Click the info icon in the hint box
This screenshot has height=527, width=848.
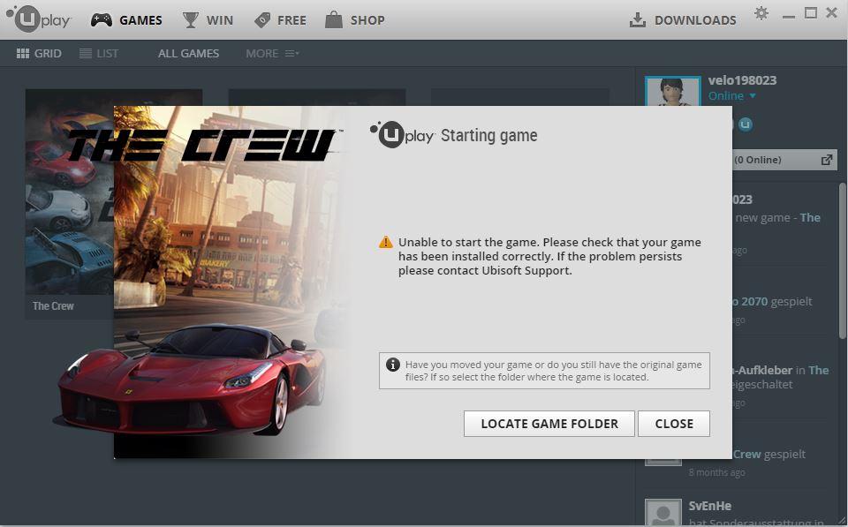(x=392, y=365)
